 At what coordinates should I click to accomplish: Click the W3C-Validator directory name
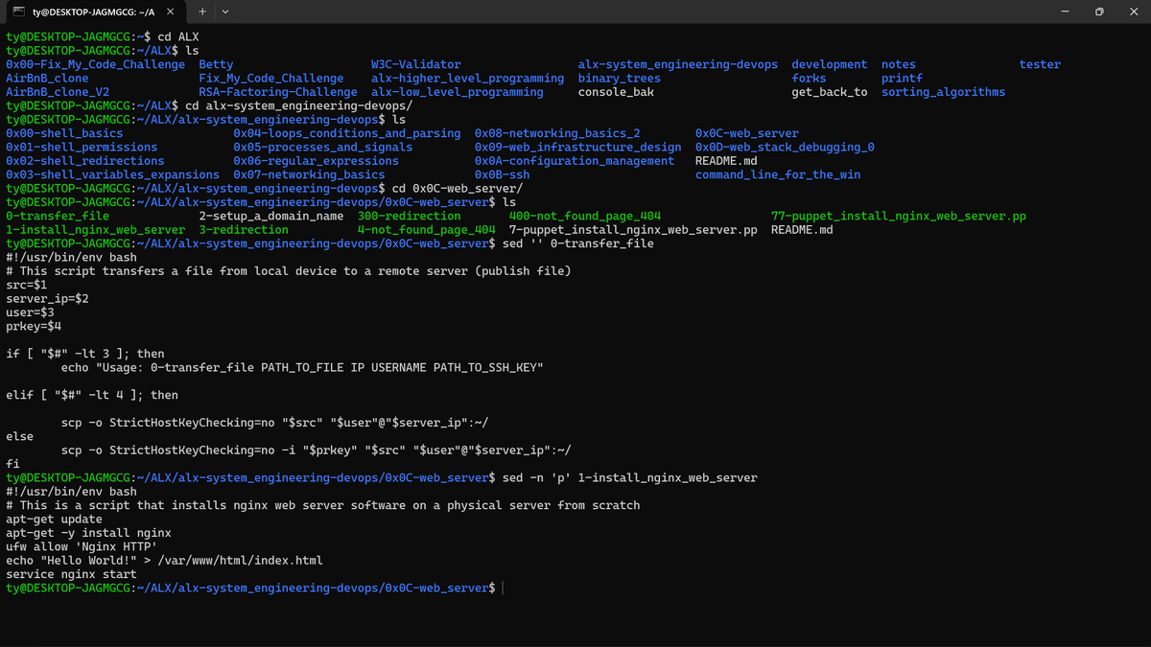(415, 64)
